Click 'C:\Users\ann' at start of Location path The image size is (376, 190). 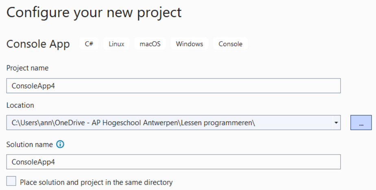click(32, 123)
